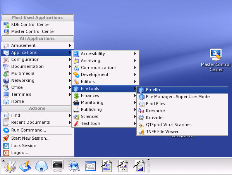The height and width of the screenshot is (175, 232).
Task: Click the Publishing printer icon
Action: (x=76, y=110)
